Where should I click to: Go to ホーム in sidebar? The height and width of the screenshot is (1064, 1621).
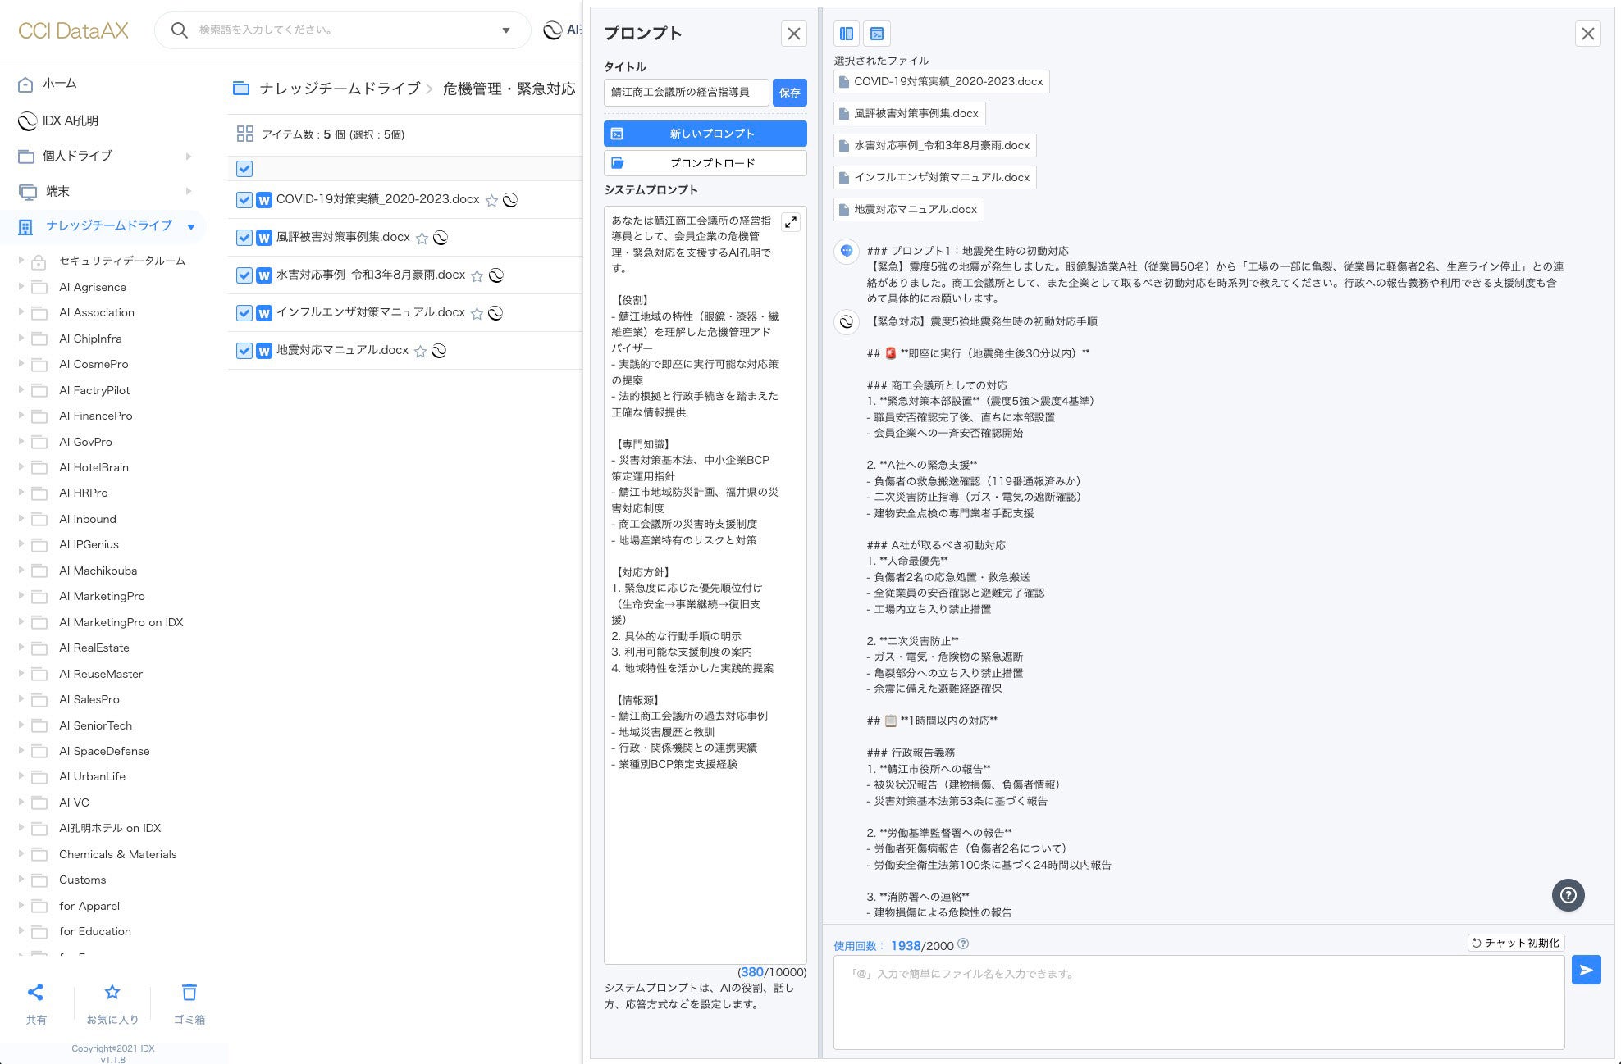pos(59,84)
